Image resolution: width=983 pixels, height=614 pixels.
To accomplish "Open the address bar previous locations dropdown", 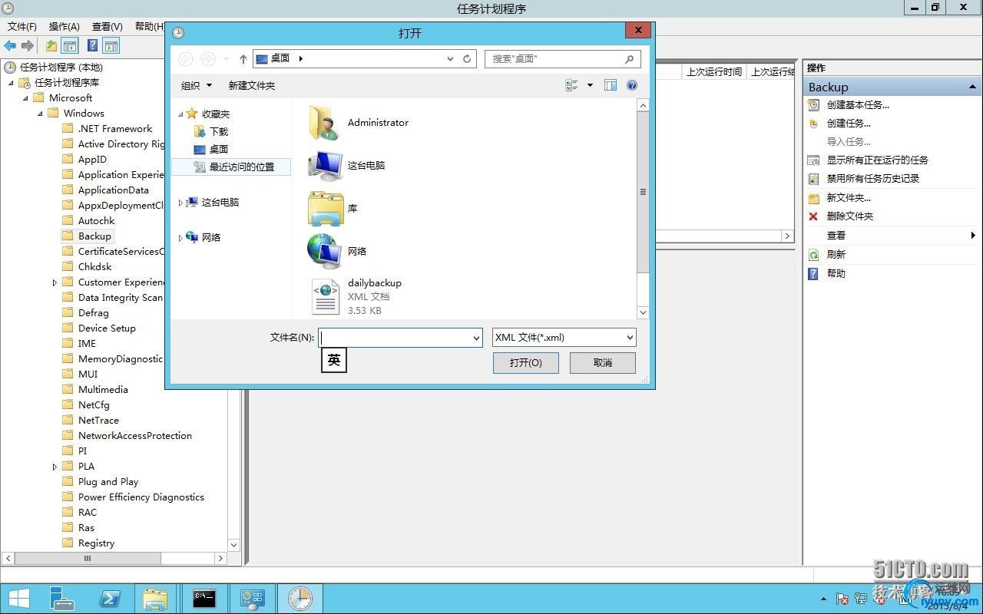I will pyautogui.click(x=451, y=58).
